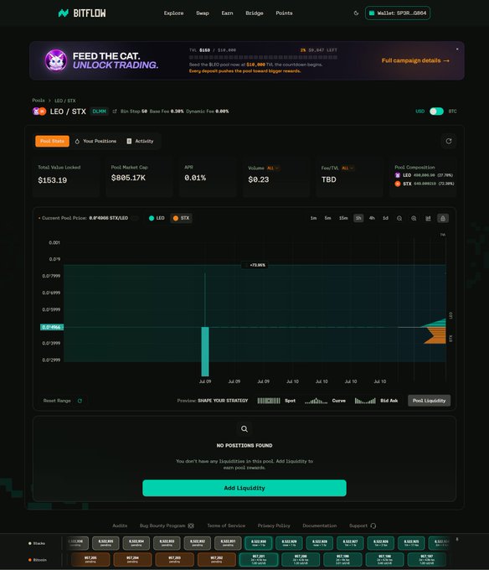Open the Documentation footer link
The image size is (489, 570).
click(x=320, y=526)
